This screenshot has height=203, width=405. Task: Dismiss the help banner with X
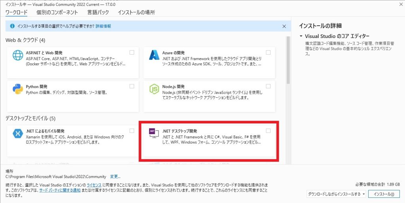point(284,26)
